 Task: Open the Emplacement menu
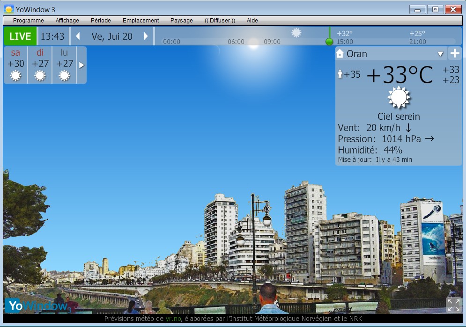141,21
